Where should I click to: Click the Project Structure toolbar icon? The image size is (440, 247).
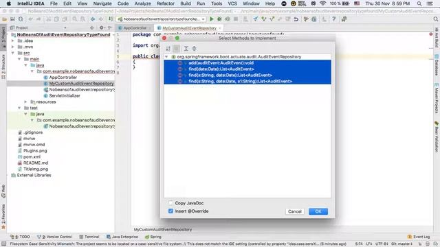[314, 19]
